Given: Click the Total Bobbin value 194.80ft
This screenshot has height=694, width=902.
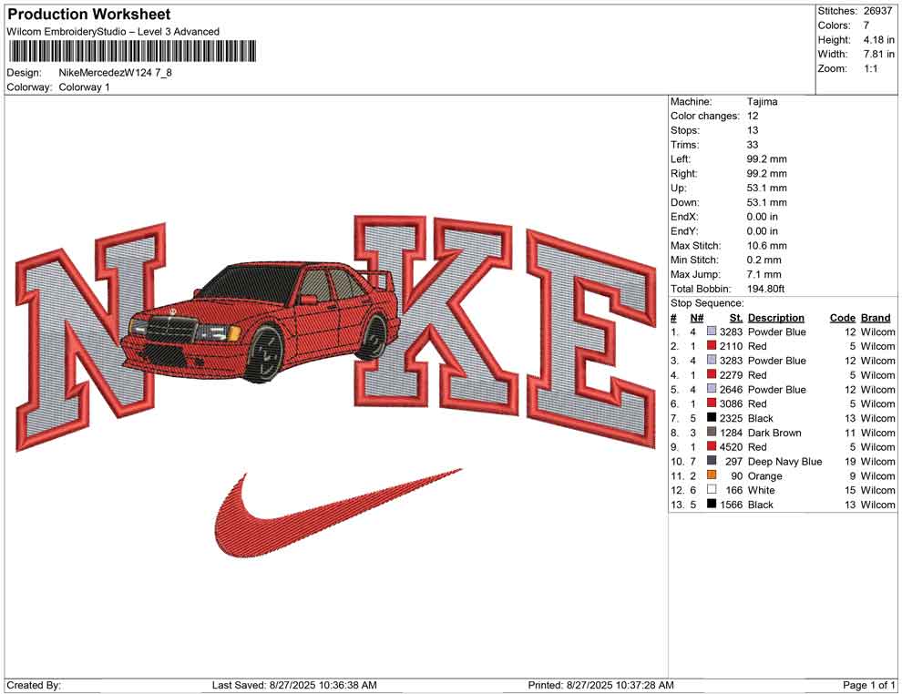Looking at the screenshot, I should pyautogui.click(x=765, y=288).
